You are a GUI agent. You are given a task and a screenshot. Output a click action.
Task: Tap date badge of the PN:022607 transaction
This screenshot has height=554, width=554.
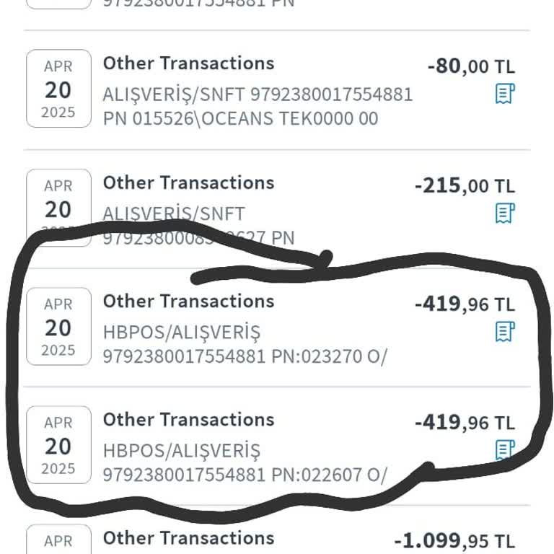(x=58, y=445)
